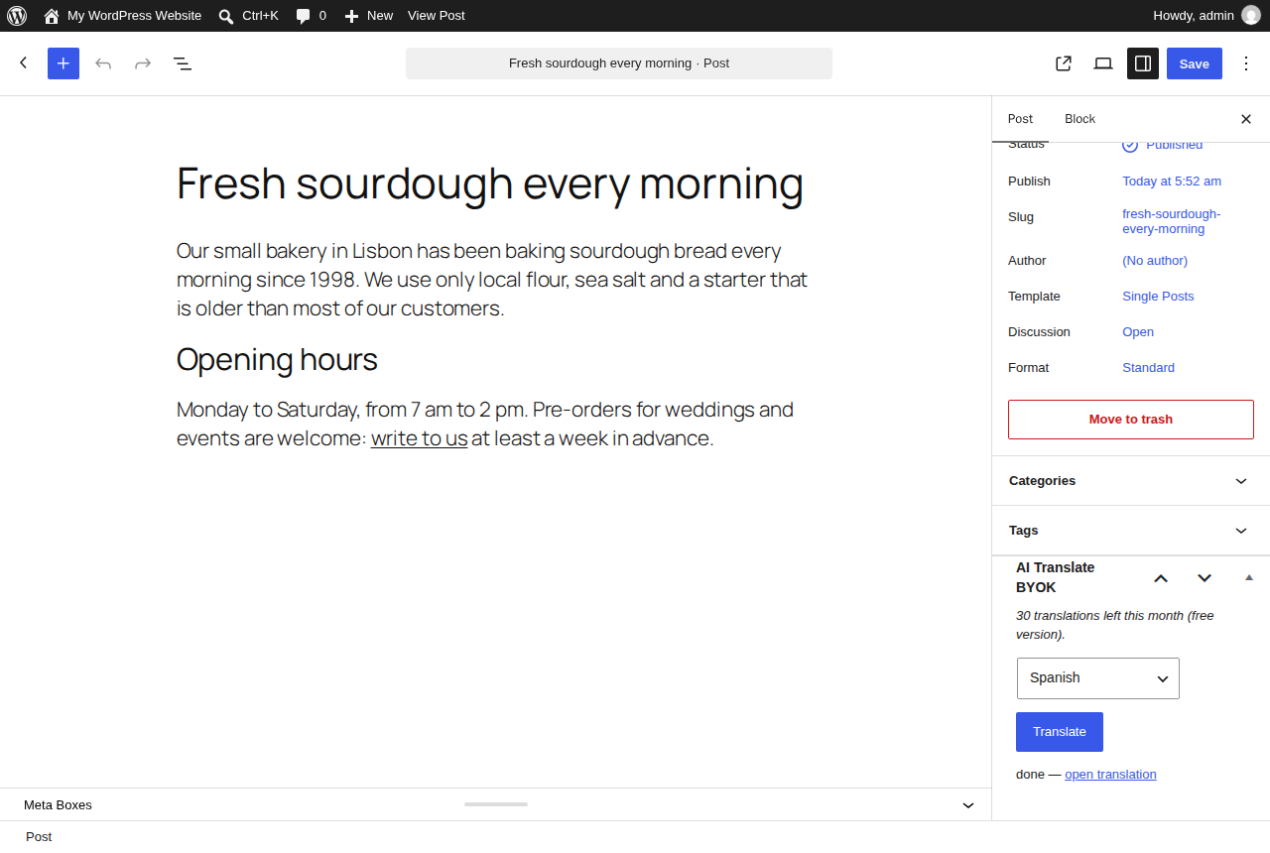Expand the Categories panel
Viewport: 1270px width, 853px height.
[1131, 481]
